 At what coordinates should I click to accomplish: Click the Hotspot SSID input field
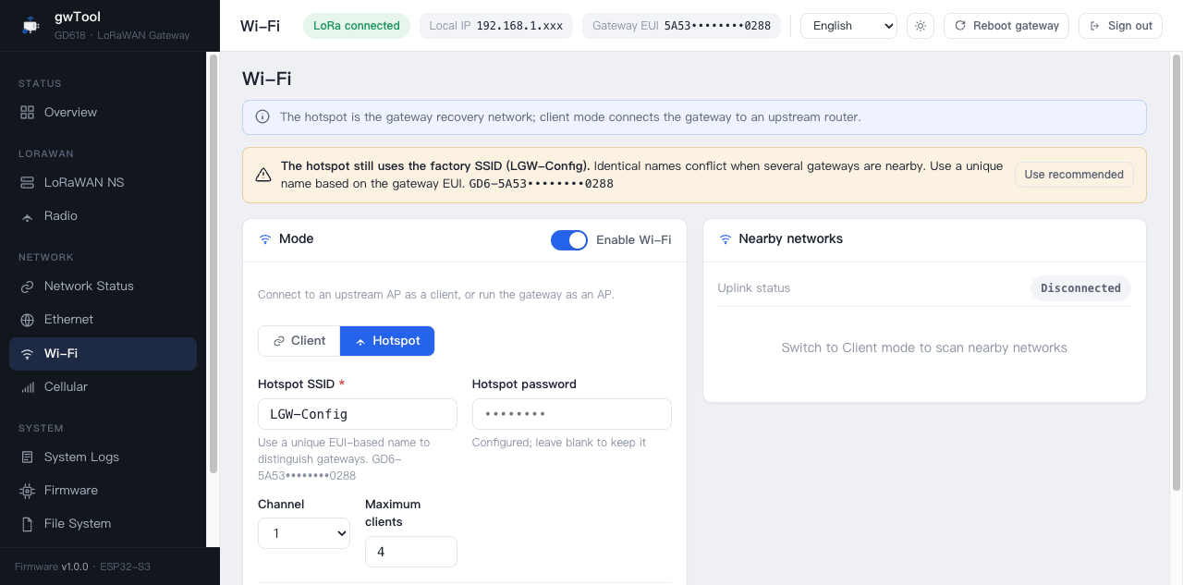[358, 414]
